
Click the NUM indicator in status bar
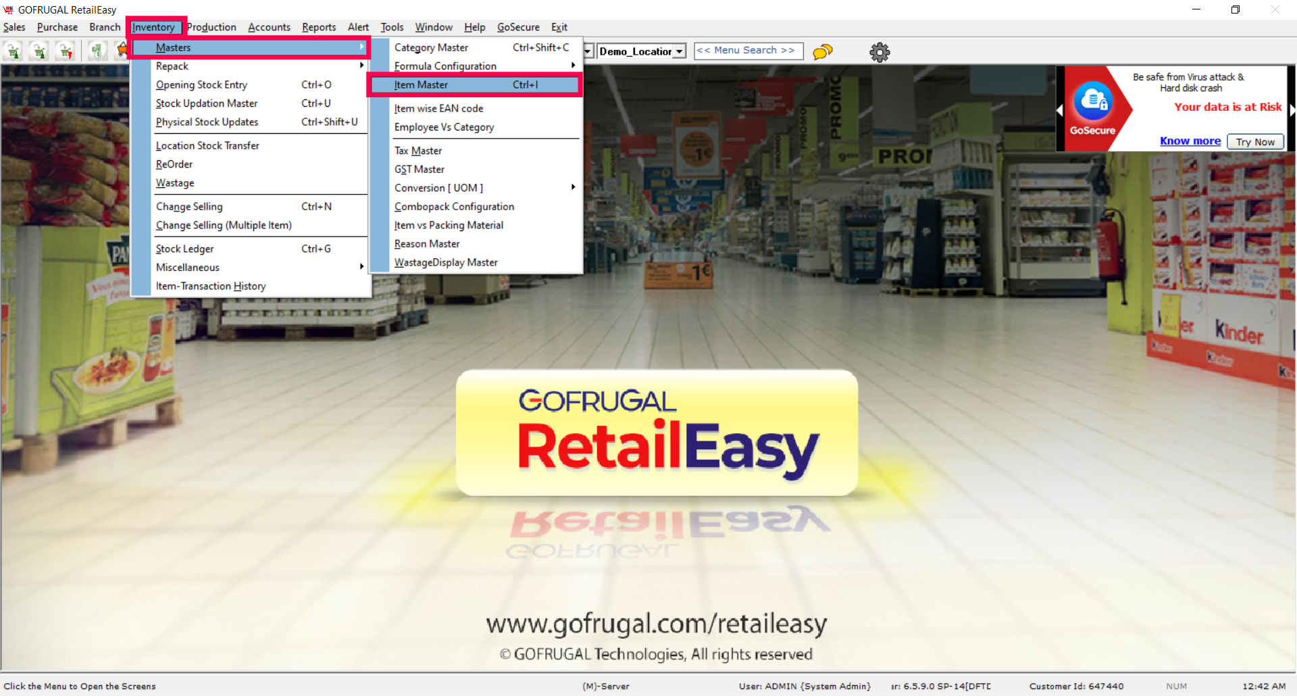[1177, 686]
